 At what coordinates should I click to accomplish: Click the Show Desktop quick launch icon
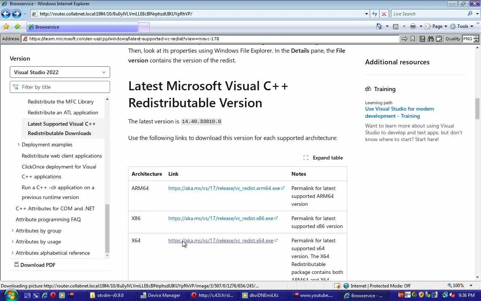coord(27,295)
